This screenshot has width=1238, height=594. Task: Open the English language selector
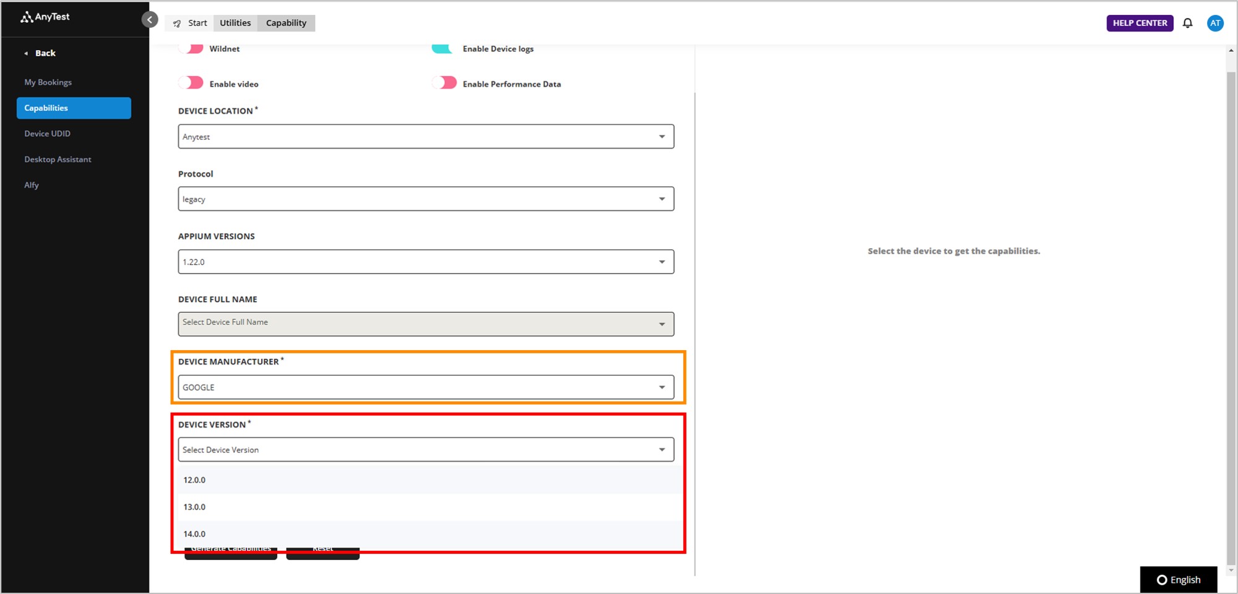[x=1179, y=580]
